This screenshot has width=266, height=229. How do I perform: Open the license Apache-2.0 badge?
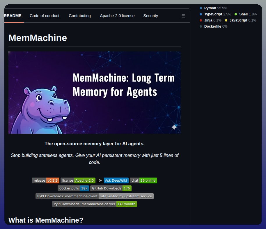pos(78,180)
